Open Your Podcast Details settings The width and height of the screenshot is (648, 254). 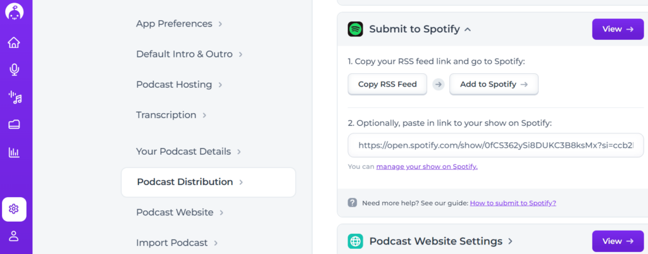(x=189, y=152)
